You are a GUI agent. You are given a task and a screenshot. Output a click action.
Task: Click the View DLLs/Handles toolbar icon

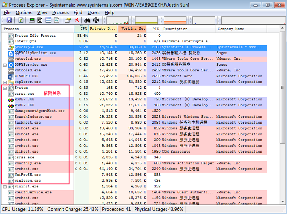[x=56, y=20]
